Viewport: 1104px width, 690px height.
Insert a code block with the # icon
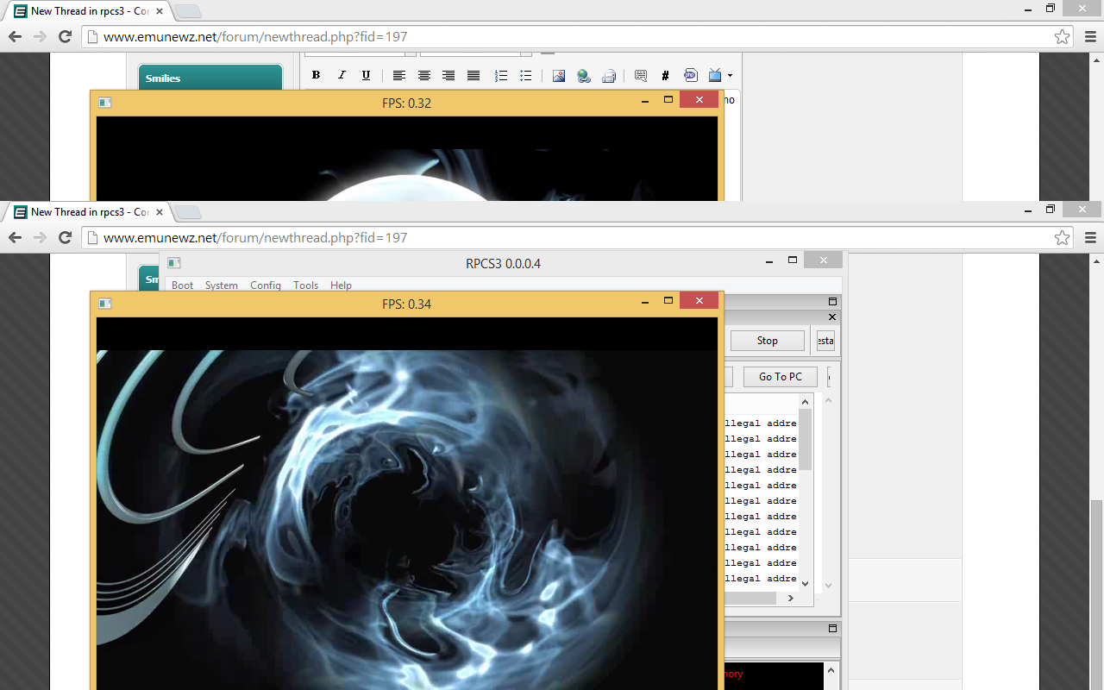point(665,76)
